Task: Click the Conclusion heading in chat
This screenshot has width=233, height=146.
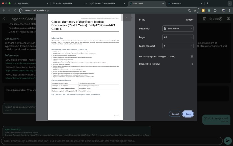Action: (x=12, y=39)
